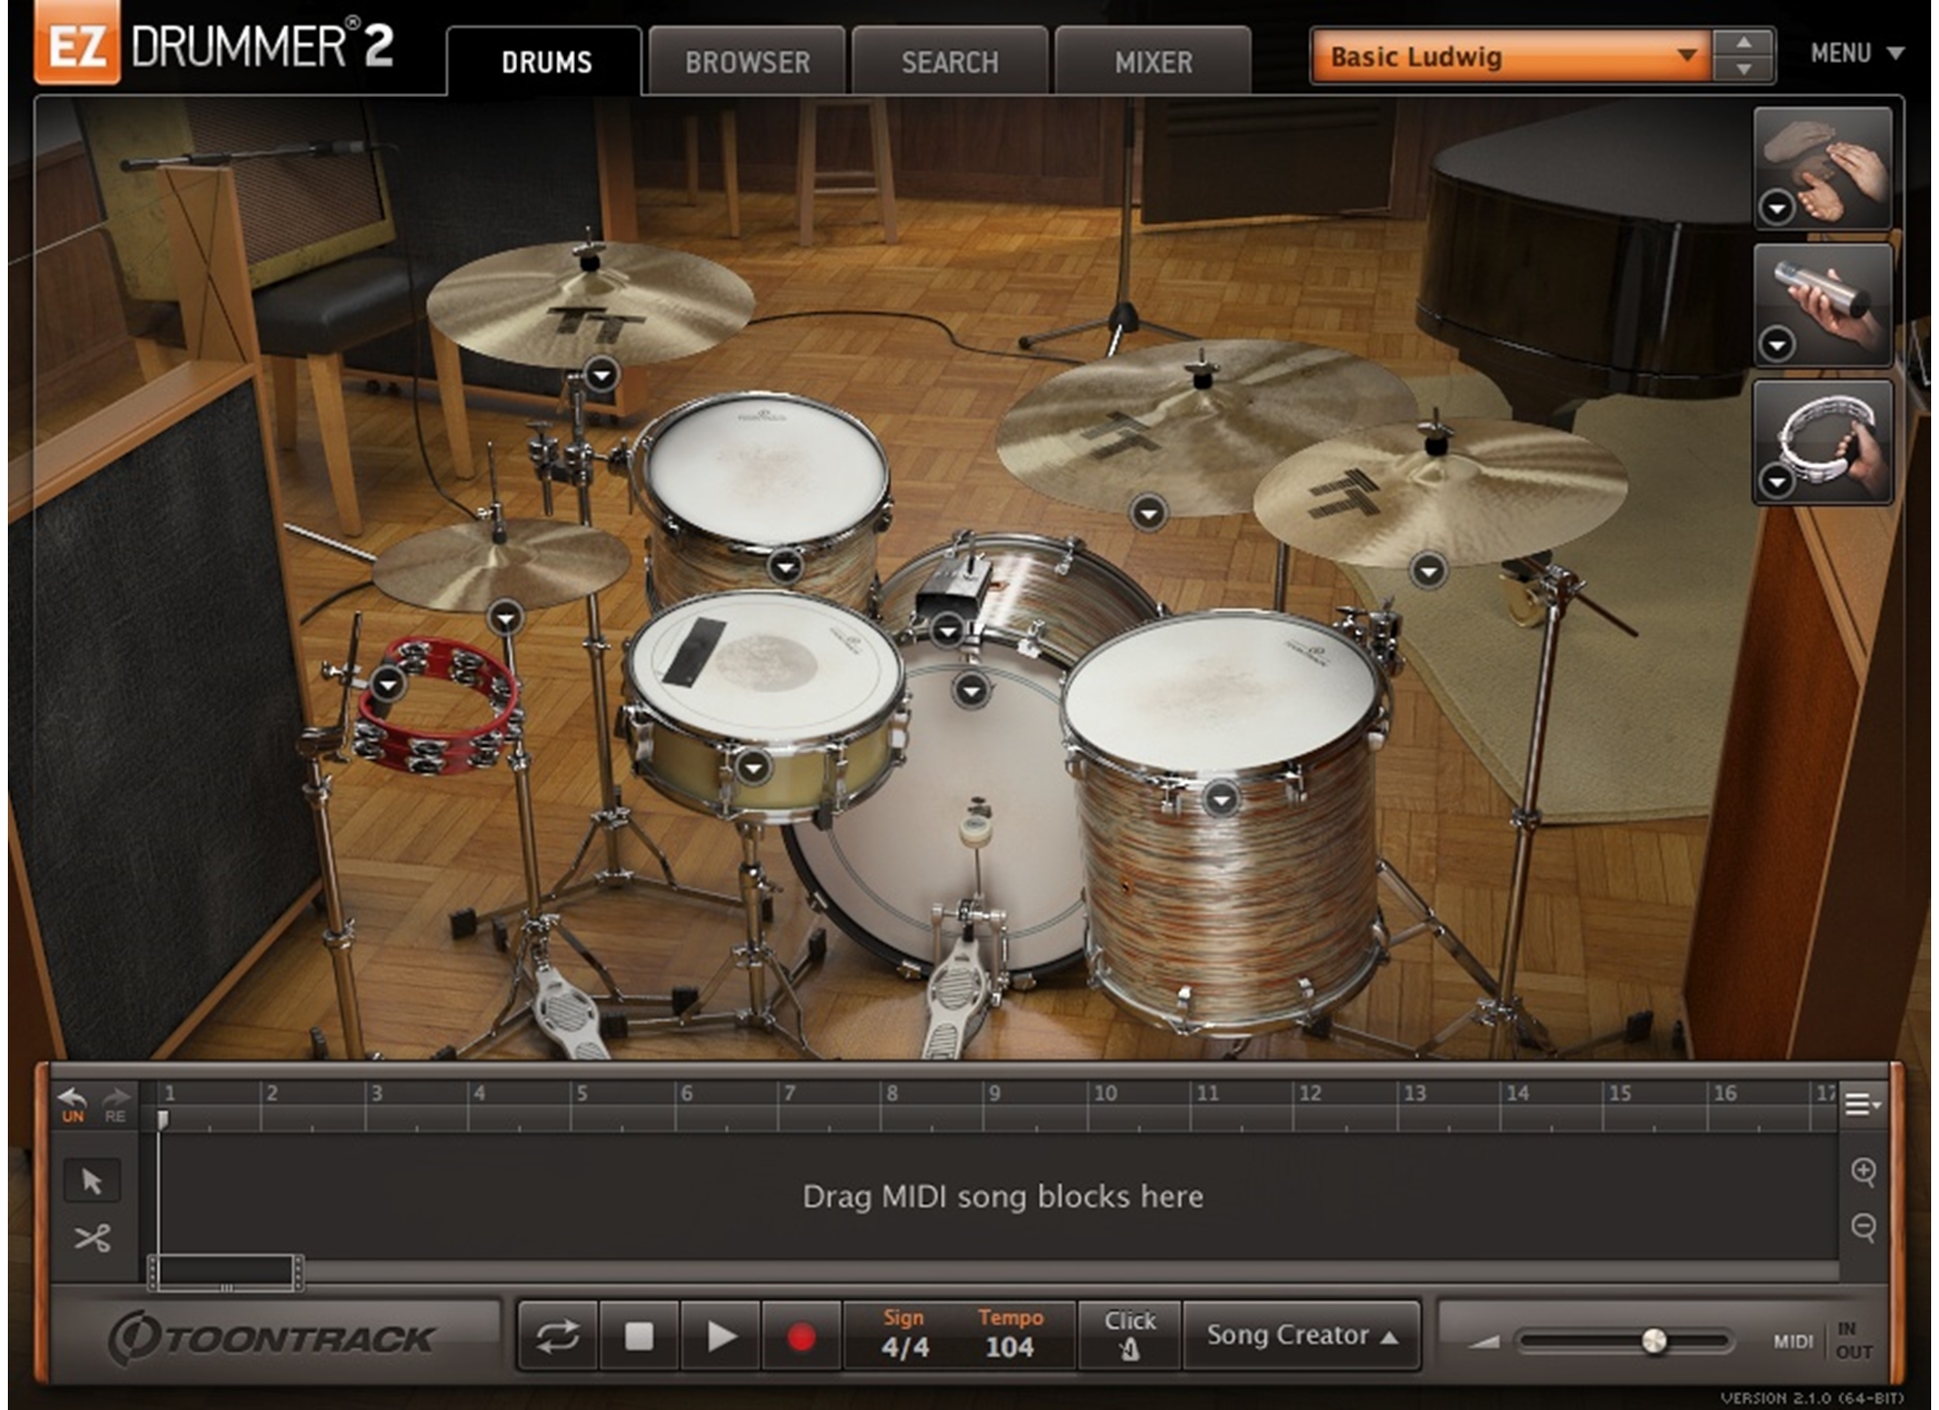
Task: Select the arrow pointer tool
Action: point(92,1182)
